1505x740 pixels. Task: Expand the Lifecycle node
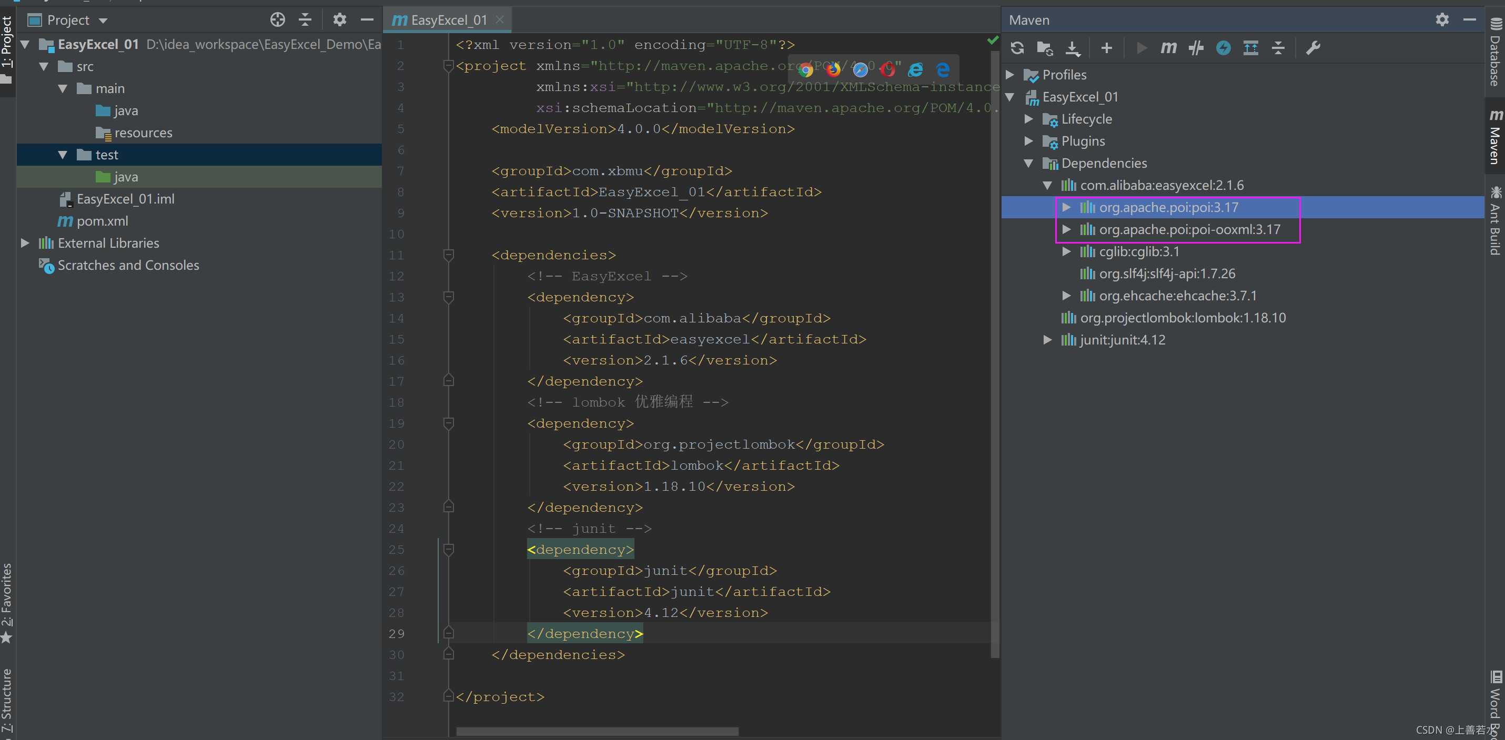tap(1028, 119)
